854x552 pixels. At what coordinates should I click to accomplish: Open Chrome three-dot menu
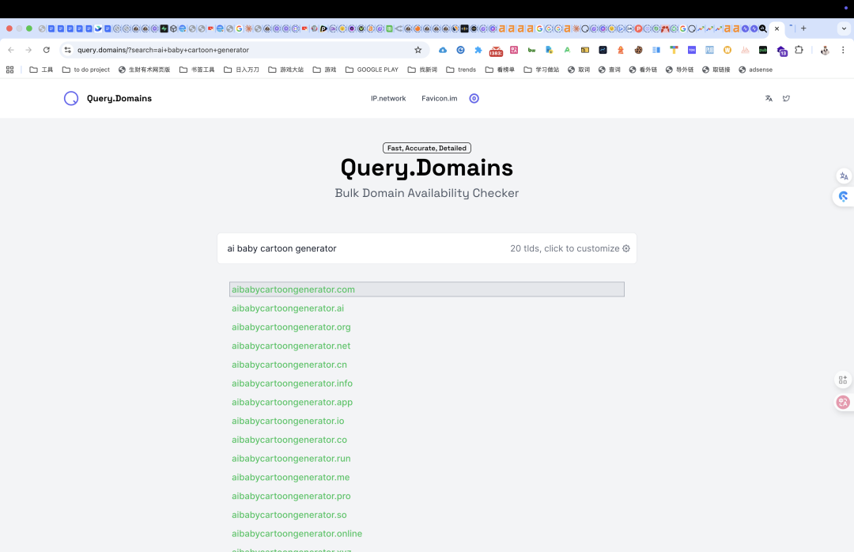pyautogui.click(x=843, y=50)
